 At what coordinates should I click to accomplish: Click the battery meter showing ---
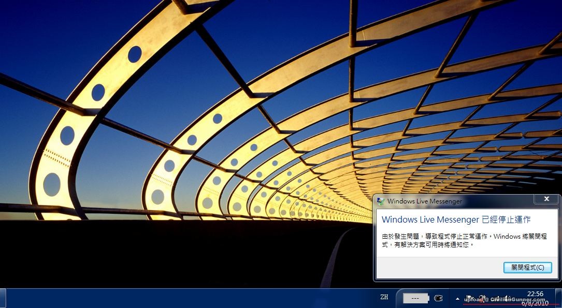[x=415, y=298]
